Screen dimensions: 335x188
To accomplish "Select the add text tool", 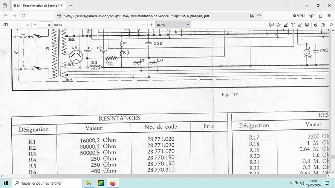I will click(293, 25).
